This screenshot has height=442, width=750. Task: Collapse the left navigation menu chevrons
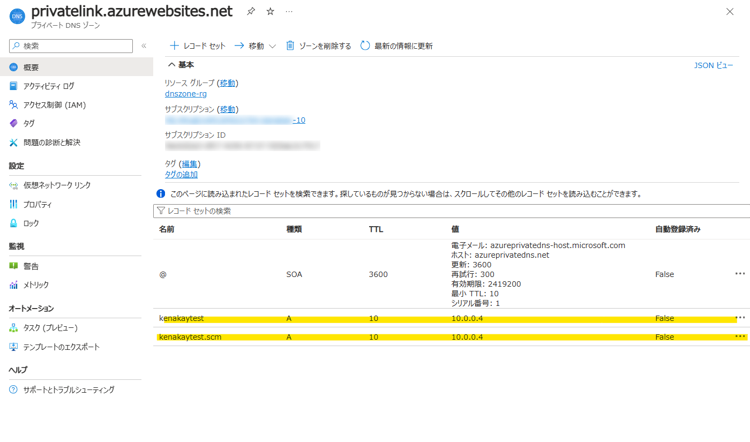click(x=144, y=46)
